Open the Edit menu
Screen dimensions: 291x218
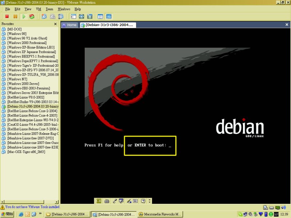click(x=17, y=9)
